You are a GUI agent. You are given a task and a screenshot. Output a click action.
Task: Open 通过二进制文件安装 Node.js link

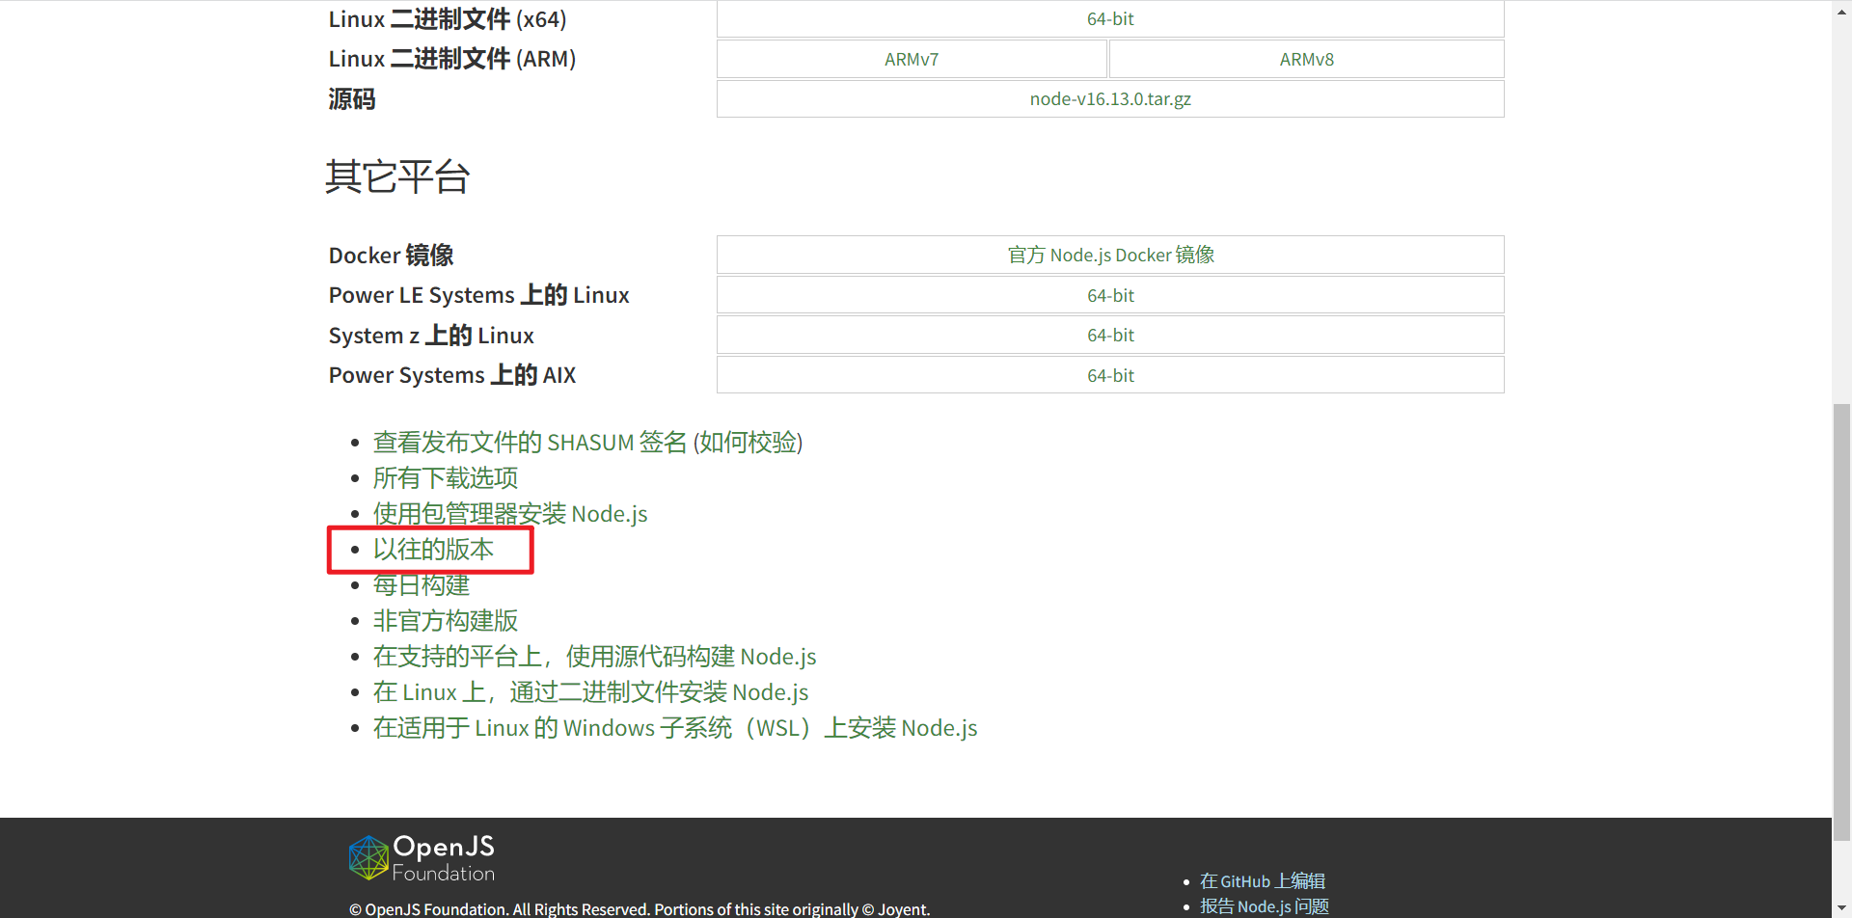(591, 692)
